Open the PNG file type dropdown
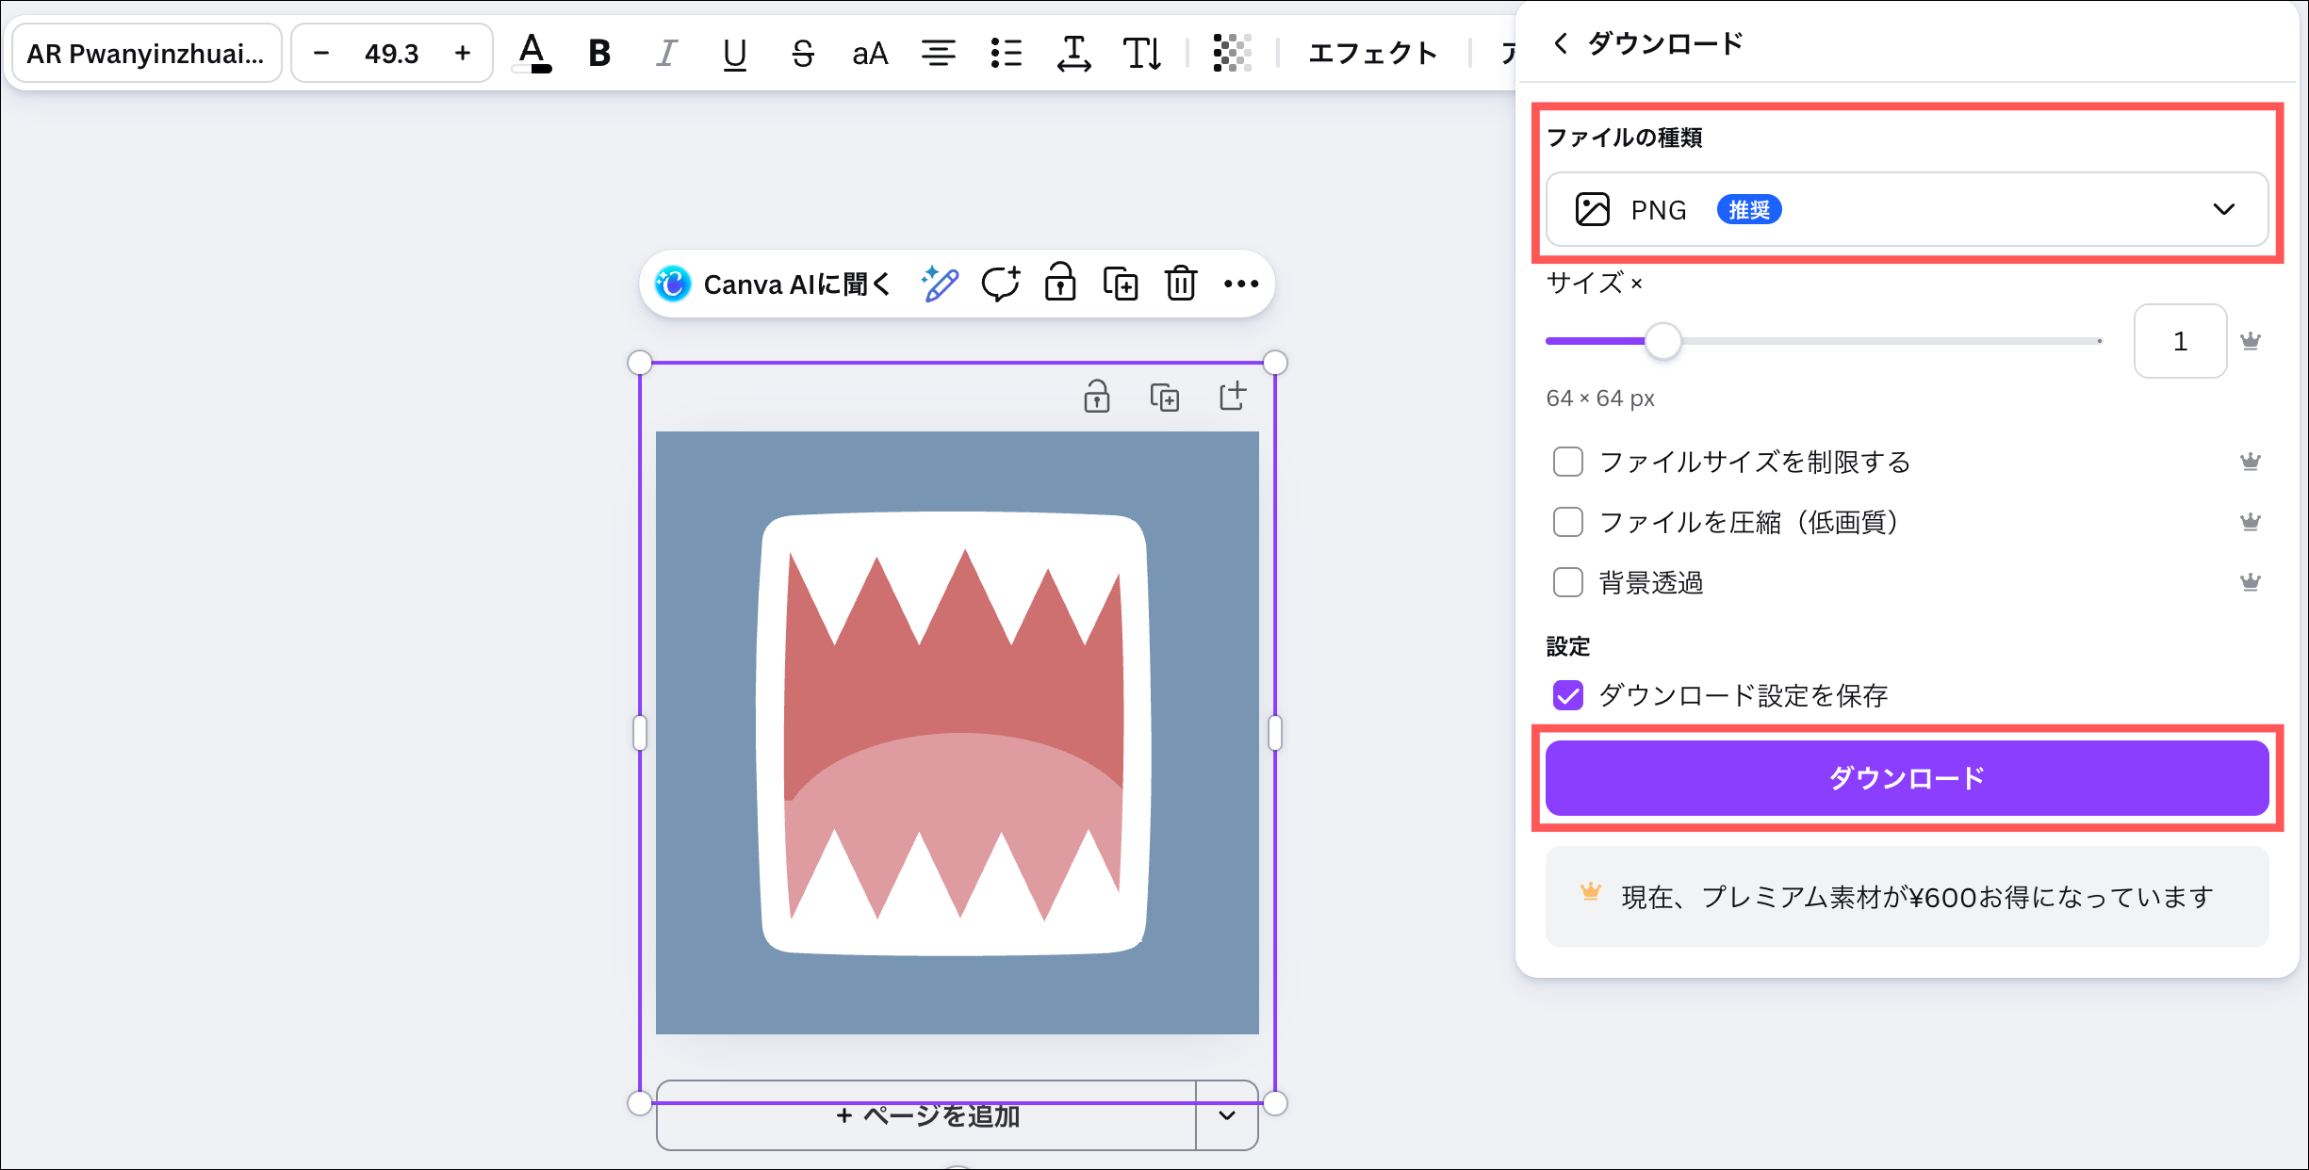 point(1906,209)
